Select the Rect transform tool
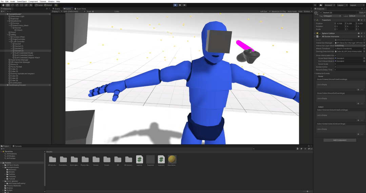 pos(22,5)
